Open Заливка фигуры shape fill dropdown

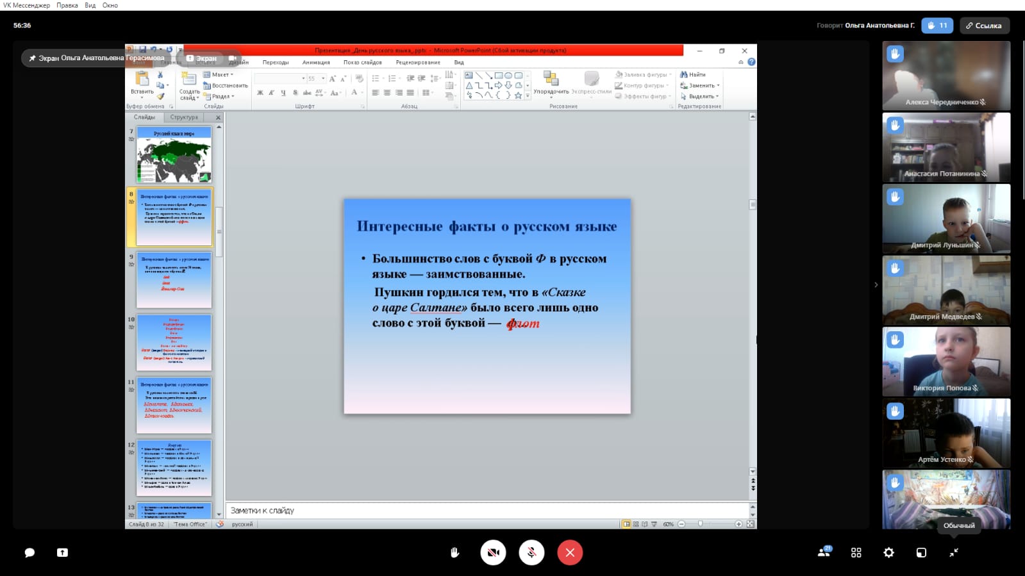(644, 74)
